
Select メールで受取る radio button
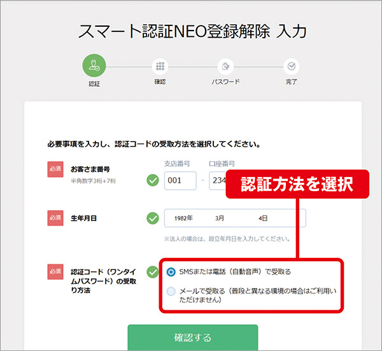click(171, 291)
